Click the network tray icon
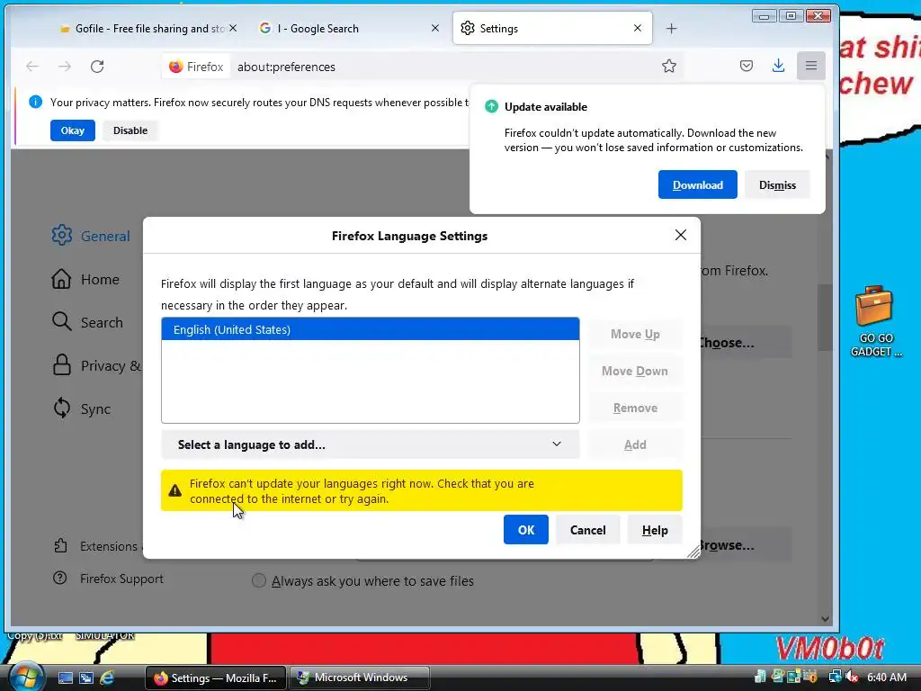The width and height of the screenshot is (921, 691). click(x=835, y=677)
